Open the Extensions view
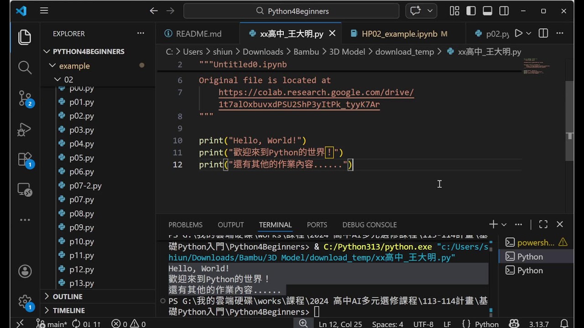 [x=25, y=159]
